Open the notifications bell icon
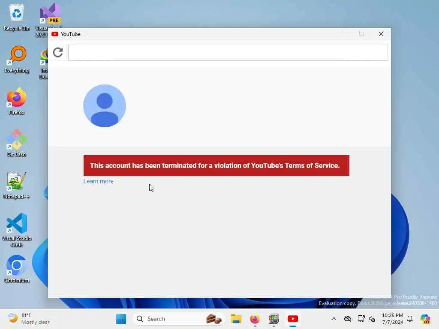439x329 pixels. (410, 319)
